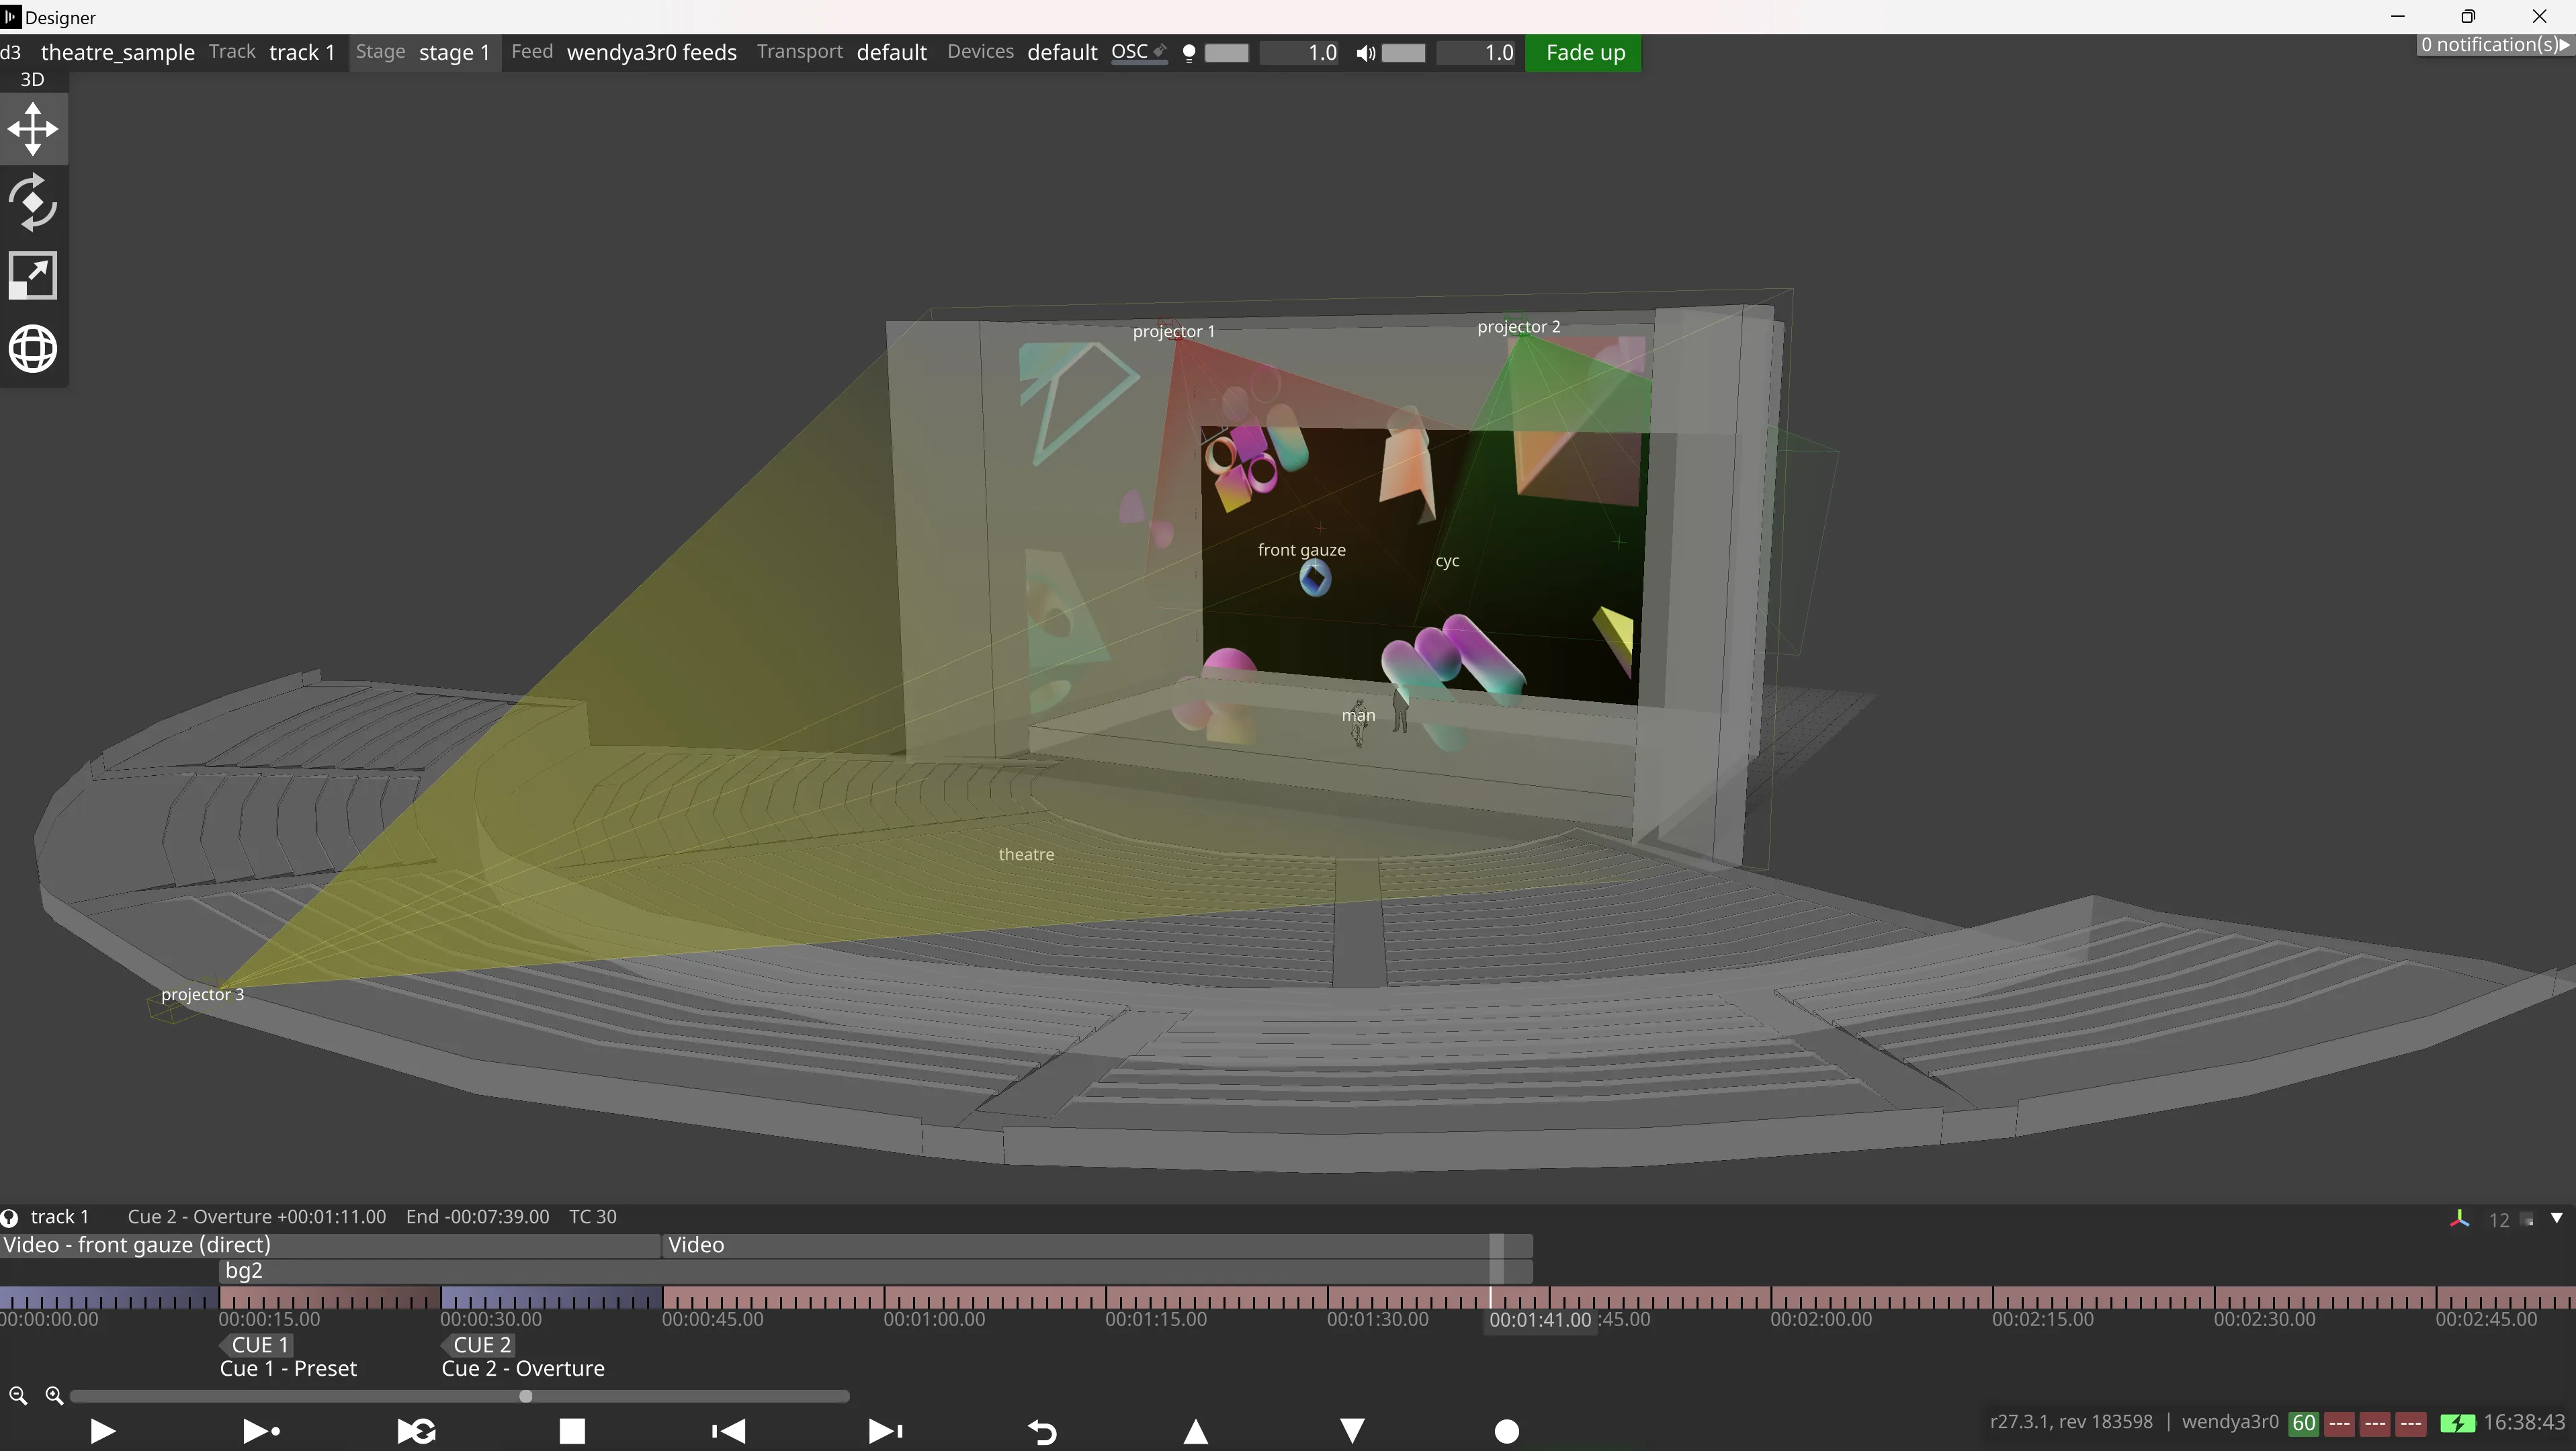2576x1451 pixels.
Task: Select the Scale tool in the left sidebar
Action: tap(34, 275)
